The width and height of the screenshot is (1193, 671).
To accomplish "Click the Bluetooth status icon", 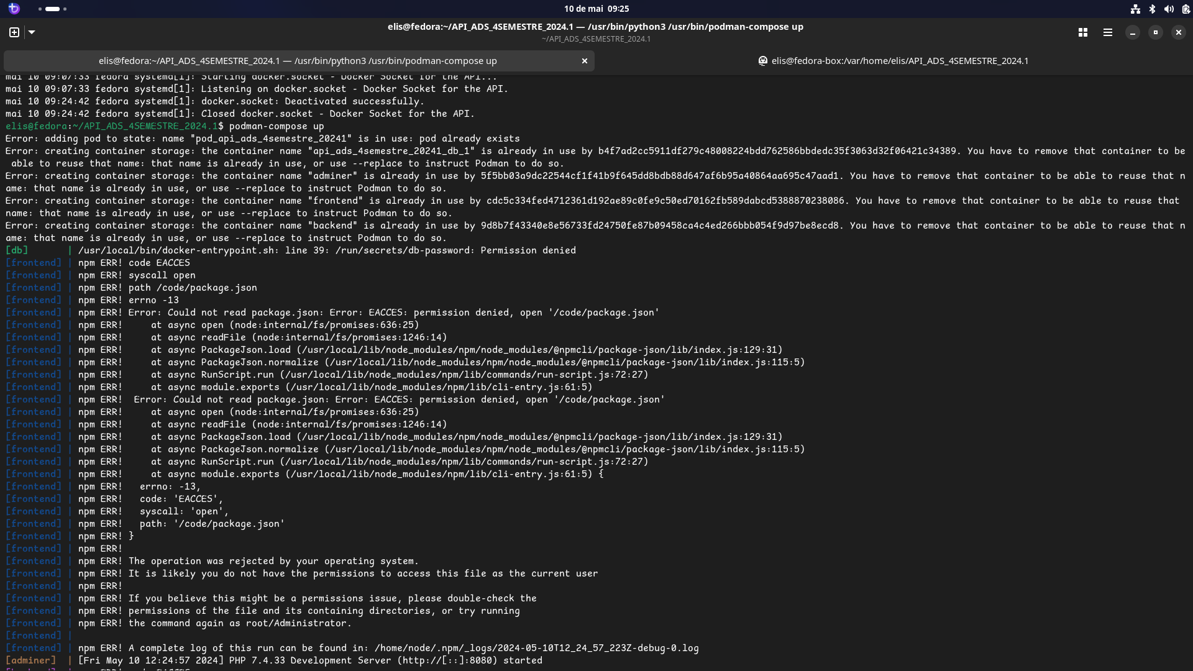I will [1152, 9].
